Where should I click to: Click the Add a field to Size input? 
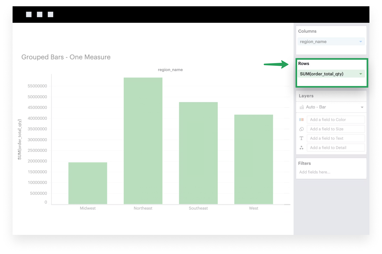click(x=336, y=129)
